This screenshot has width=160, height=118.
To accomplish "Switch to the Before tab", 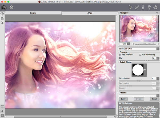I will tap(33, 13).
